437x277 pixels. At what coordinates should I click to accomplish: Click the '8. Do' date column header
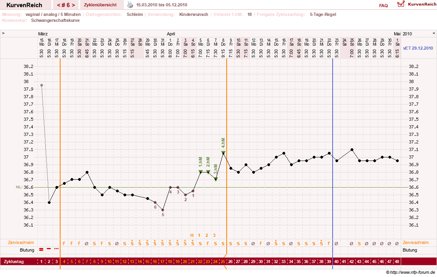(x=223, y=42)
